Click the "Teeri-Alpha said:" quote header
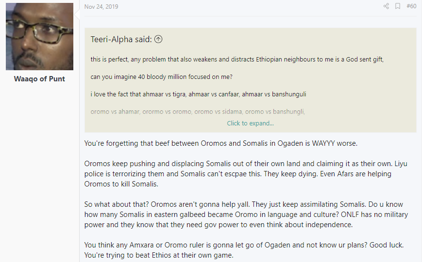The width and height of the screenshot is (422, 262). [x=121, y=39]
